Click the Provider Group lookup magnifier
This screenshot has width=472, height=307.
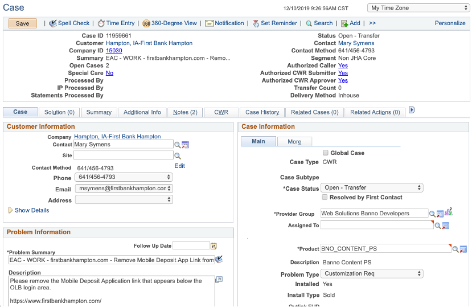433,214
